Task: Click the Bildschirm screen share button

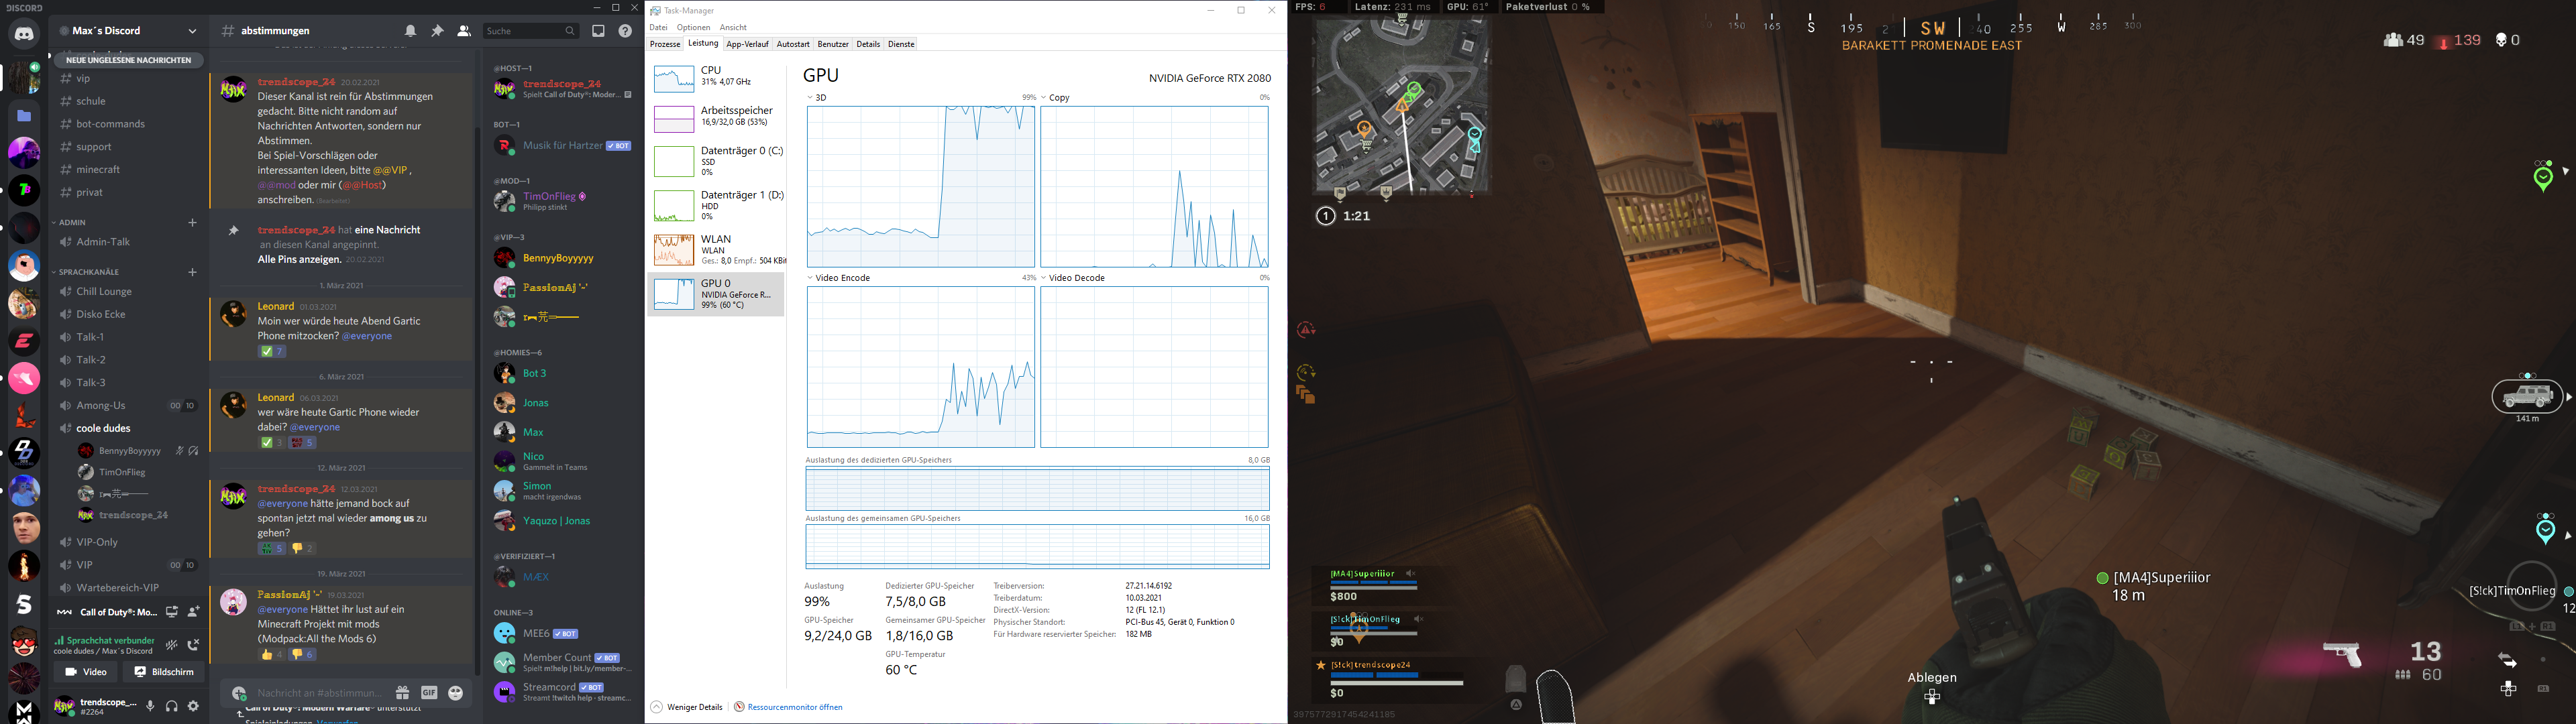Action: click(x=164, y=672)
